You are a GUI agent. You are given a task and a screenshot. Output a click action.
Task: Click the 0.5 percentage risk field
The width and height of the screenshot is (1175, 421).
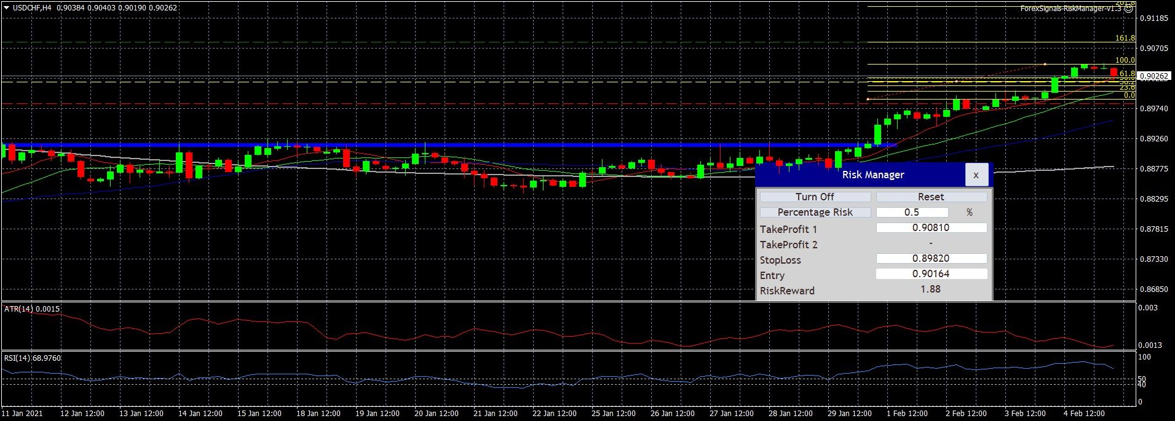pos(912,212)
